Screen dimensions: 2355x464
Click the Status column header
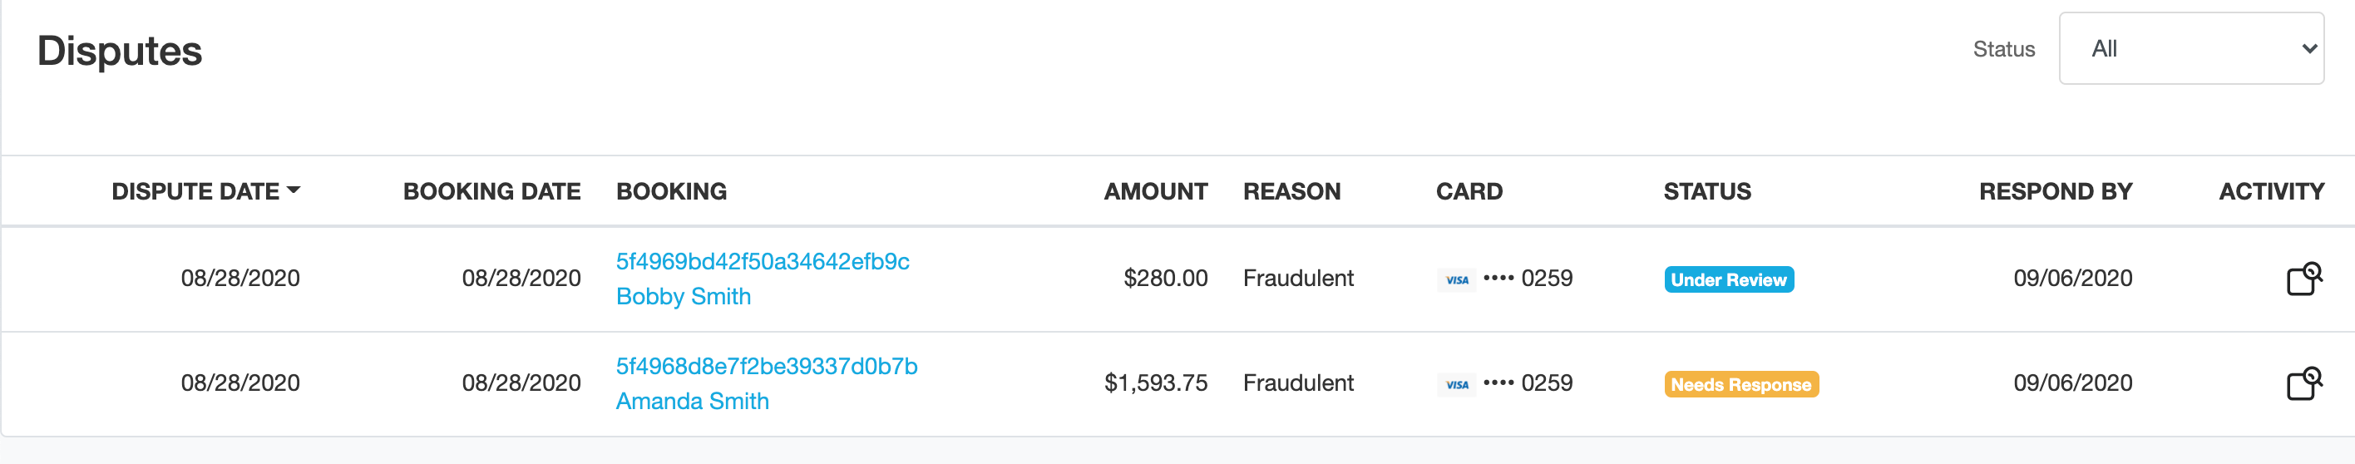[x=1707, y=191]
